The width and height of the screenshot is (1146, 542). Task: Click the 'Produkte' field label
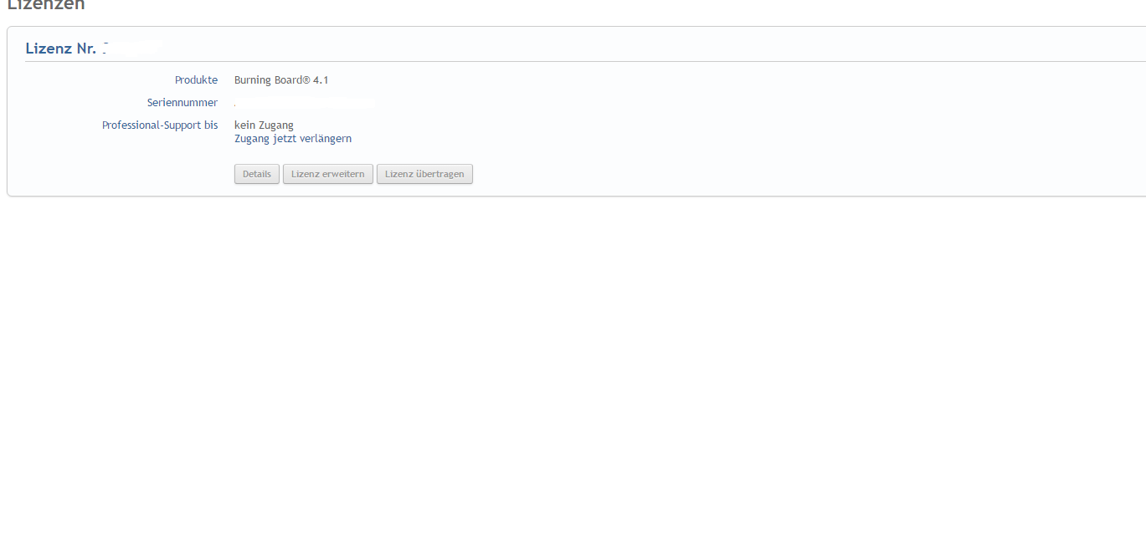196,80
